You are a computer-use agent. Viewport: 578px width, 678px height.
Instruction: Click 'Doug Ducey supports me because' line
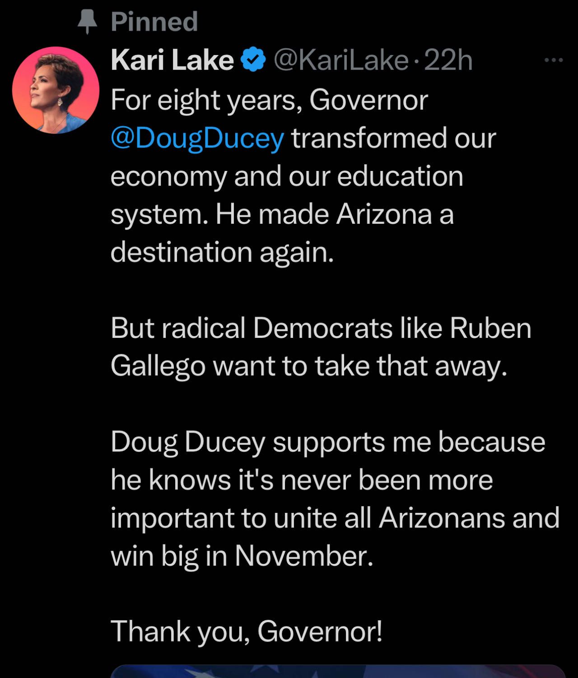(x=328, y=442)
